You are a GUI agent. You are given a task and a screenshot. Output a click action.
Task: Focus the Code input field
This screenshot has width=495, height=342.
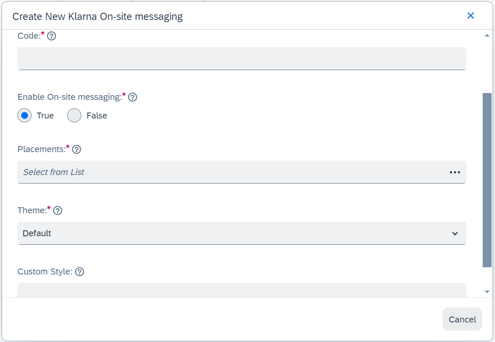click(x=242, y=59)
